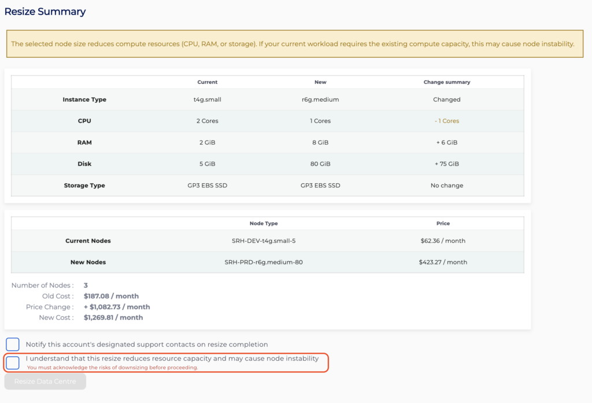Select the Storage Type row label

pyautogui.click(x=84, y=186)
